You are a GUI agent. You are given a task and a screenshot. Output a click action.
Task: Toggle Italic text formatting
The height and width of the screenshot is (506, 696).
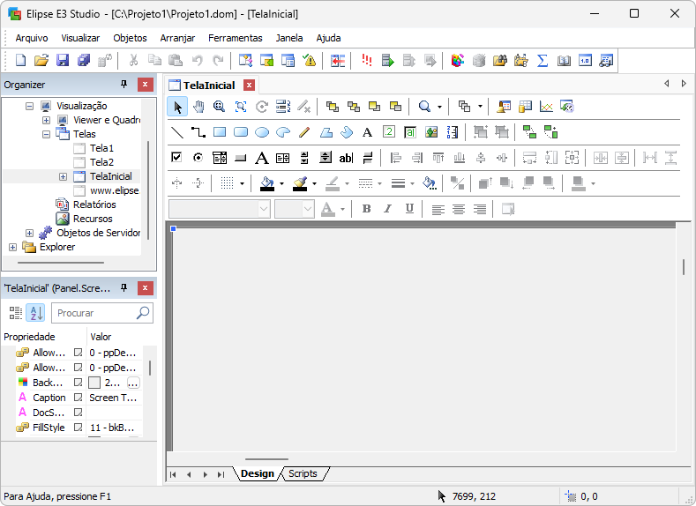point(388,209)
